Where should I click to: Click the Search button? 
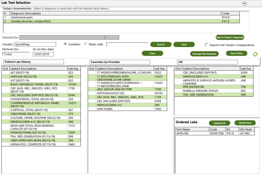pos(161,44)
